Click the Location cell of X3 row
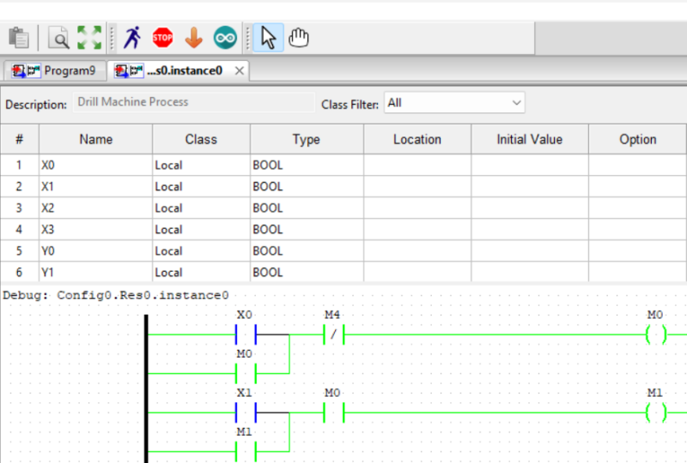This screenshot has height=463, width=687. coord(417,229)
